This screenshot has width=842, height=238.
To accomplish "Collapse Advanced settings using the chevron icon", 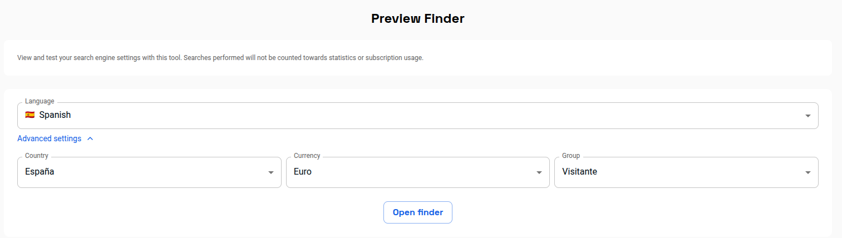I will (90, 138).
